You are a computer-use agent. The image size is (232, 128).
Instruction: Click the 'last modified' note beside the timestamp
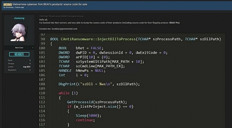point(66,16)
